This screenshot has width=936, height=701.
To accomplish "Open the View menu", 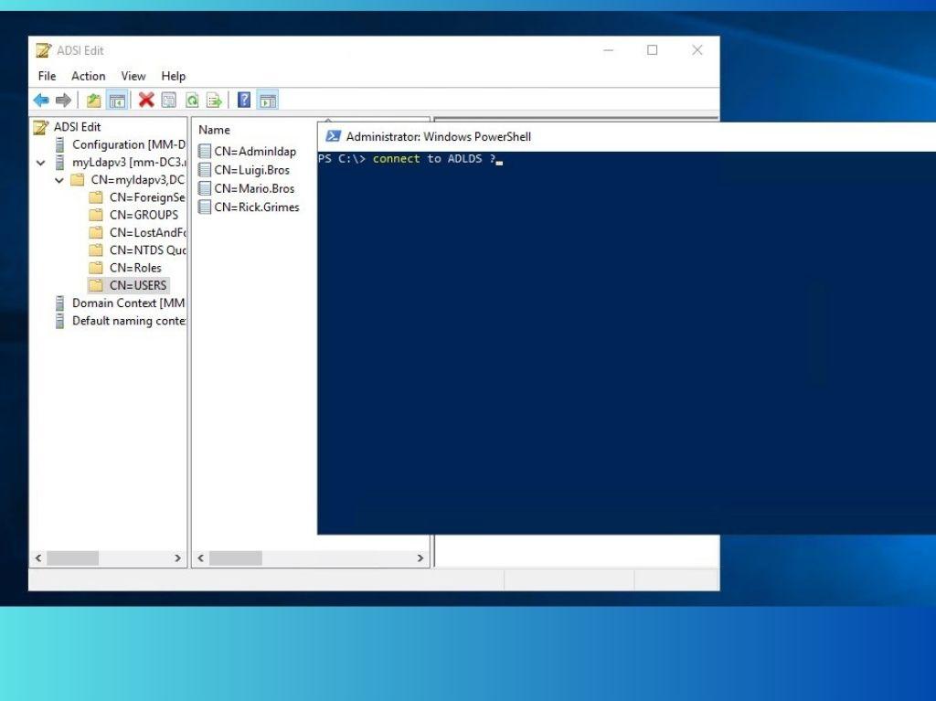I will coord(133,76).
